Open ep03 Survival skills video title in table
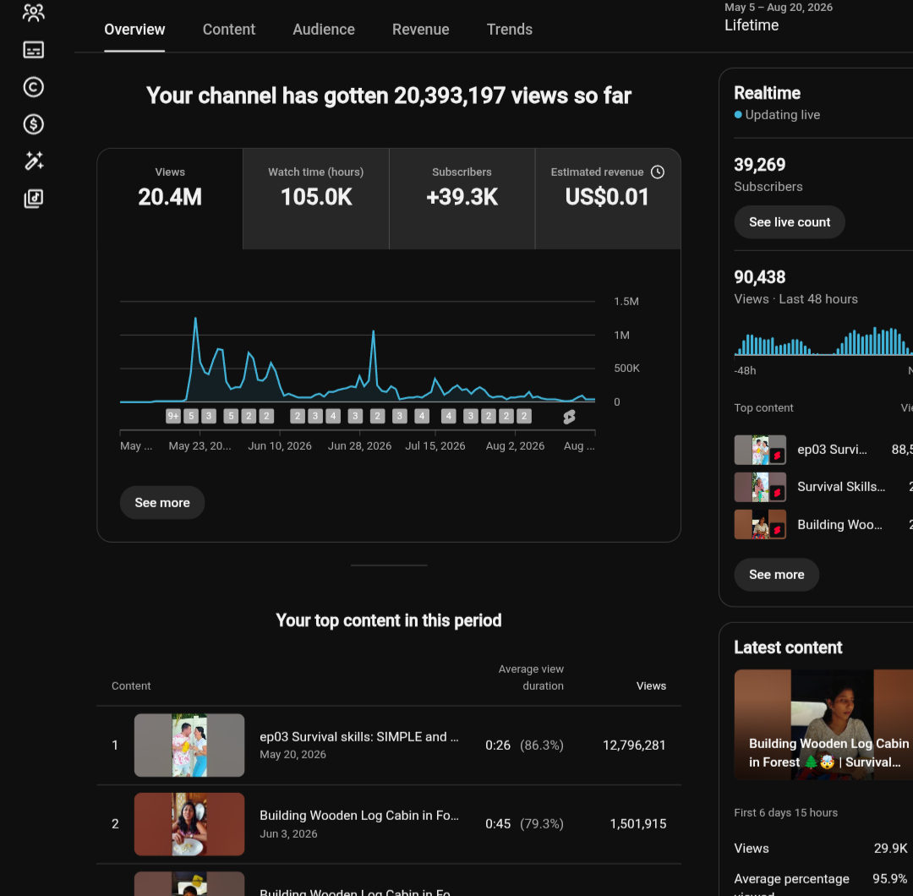 click(359, 737)
